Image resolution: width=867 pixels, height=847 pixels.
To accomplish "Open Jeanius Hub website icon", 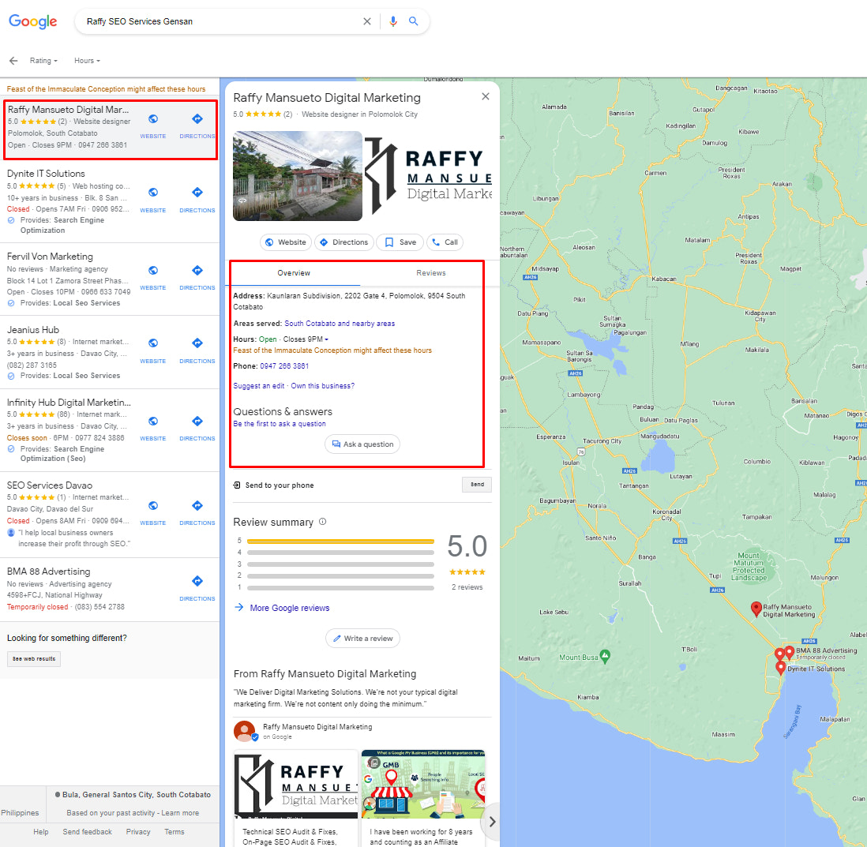I will (x=153, y=343).
